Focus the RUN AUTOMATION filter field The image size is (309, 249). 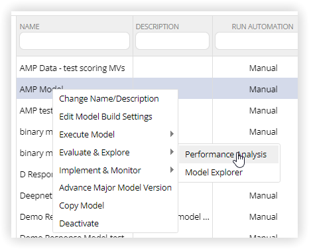[257, 41]
